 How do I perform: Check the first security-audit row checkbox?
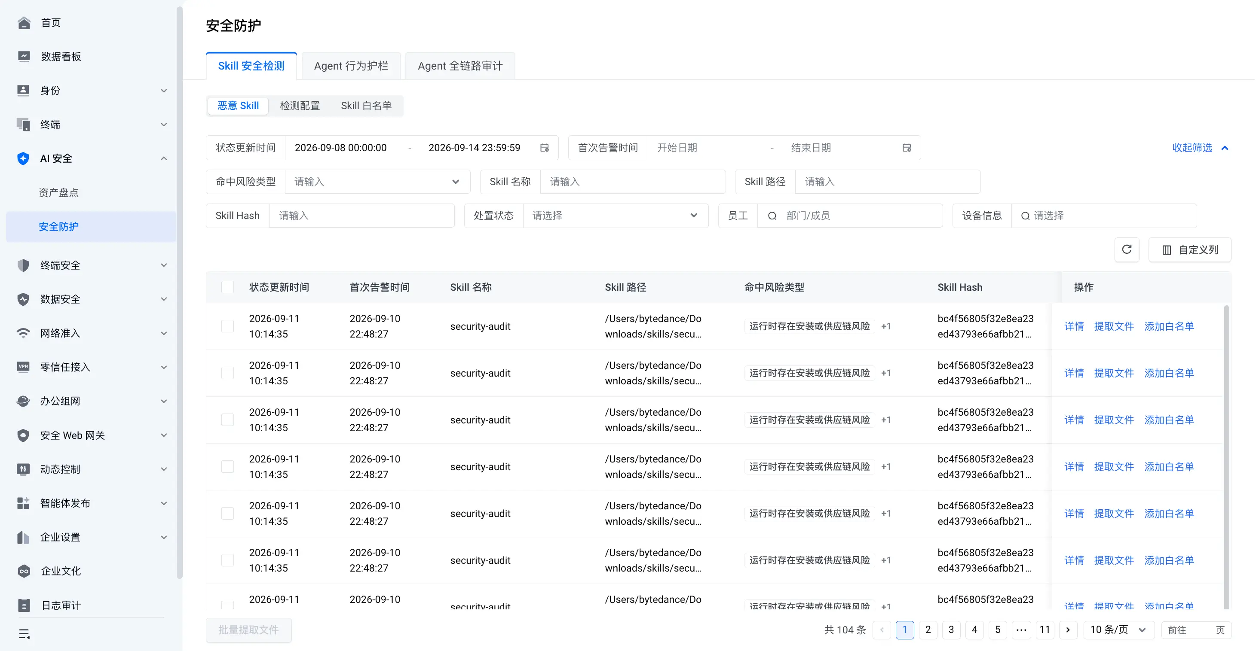tap(227, 326)
